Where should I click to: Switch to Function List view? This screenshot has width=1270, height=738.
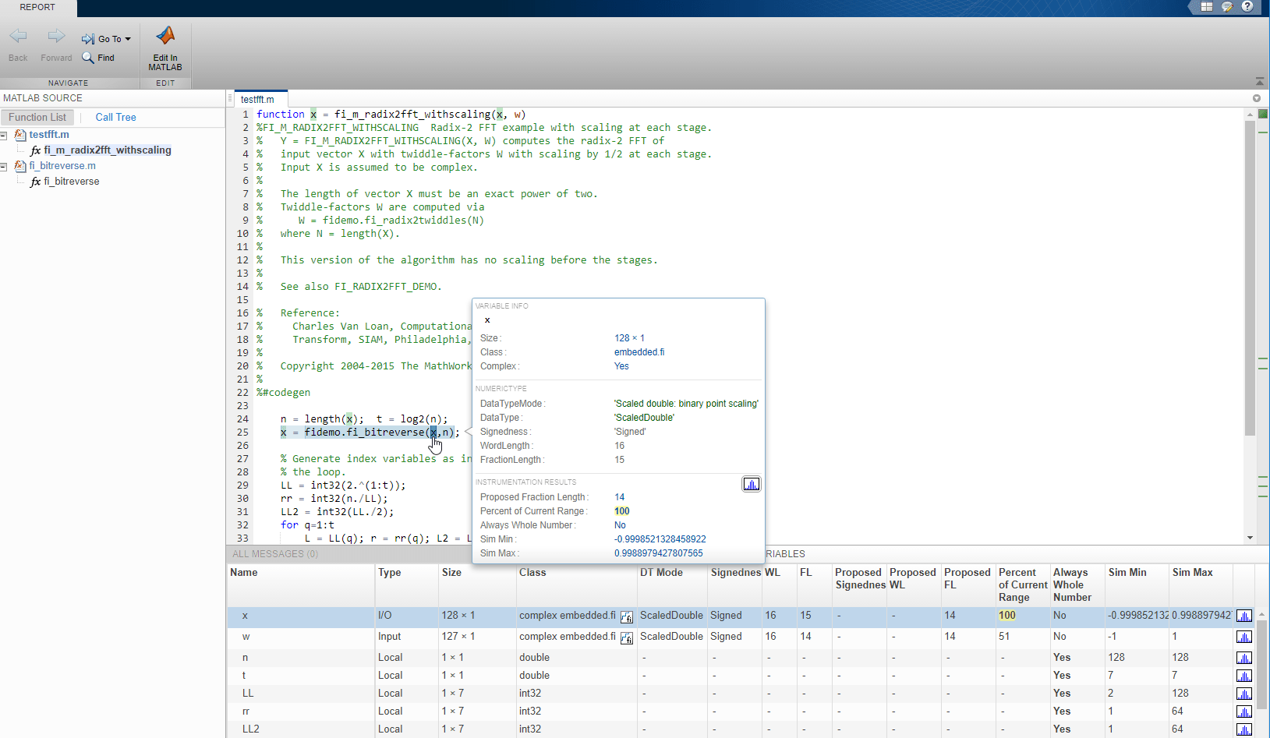pyautogui.click(x=37, y=117)
